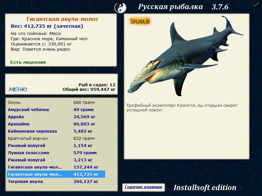Select the 157,244 кг hammerhead shark entry
The image size is (262, 196).
coord(56,167)
